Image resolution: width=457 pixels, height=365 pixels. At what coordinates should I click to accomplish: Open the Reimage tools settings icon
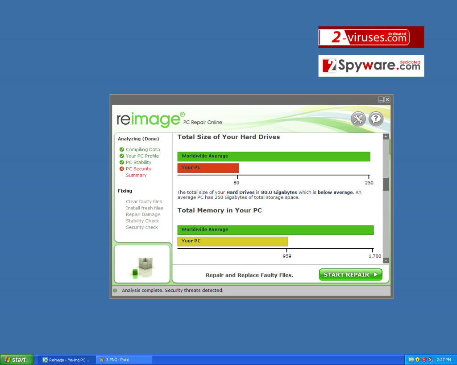point(358,119)
